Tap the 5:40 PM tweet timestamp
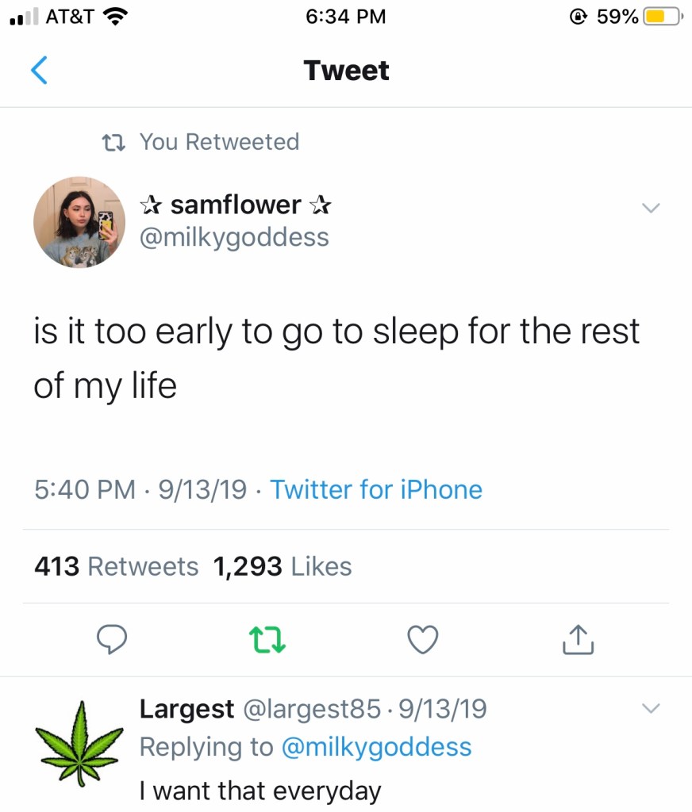This screenshot has width=692, height=812. coord(84,489)
